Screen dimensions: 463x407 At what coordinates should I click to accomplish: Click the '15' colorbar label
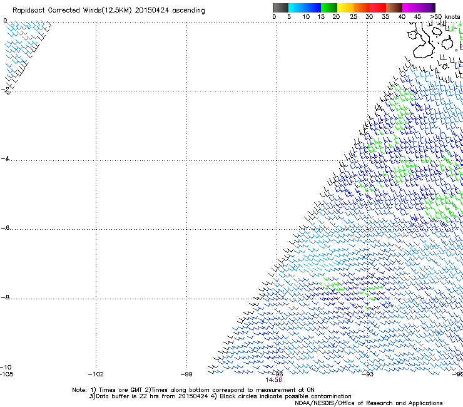coord(321,17)
